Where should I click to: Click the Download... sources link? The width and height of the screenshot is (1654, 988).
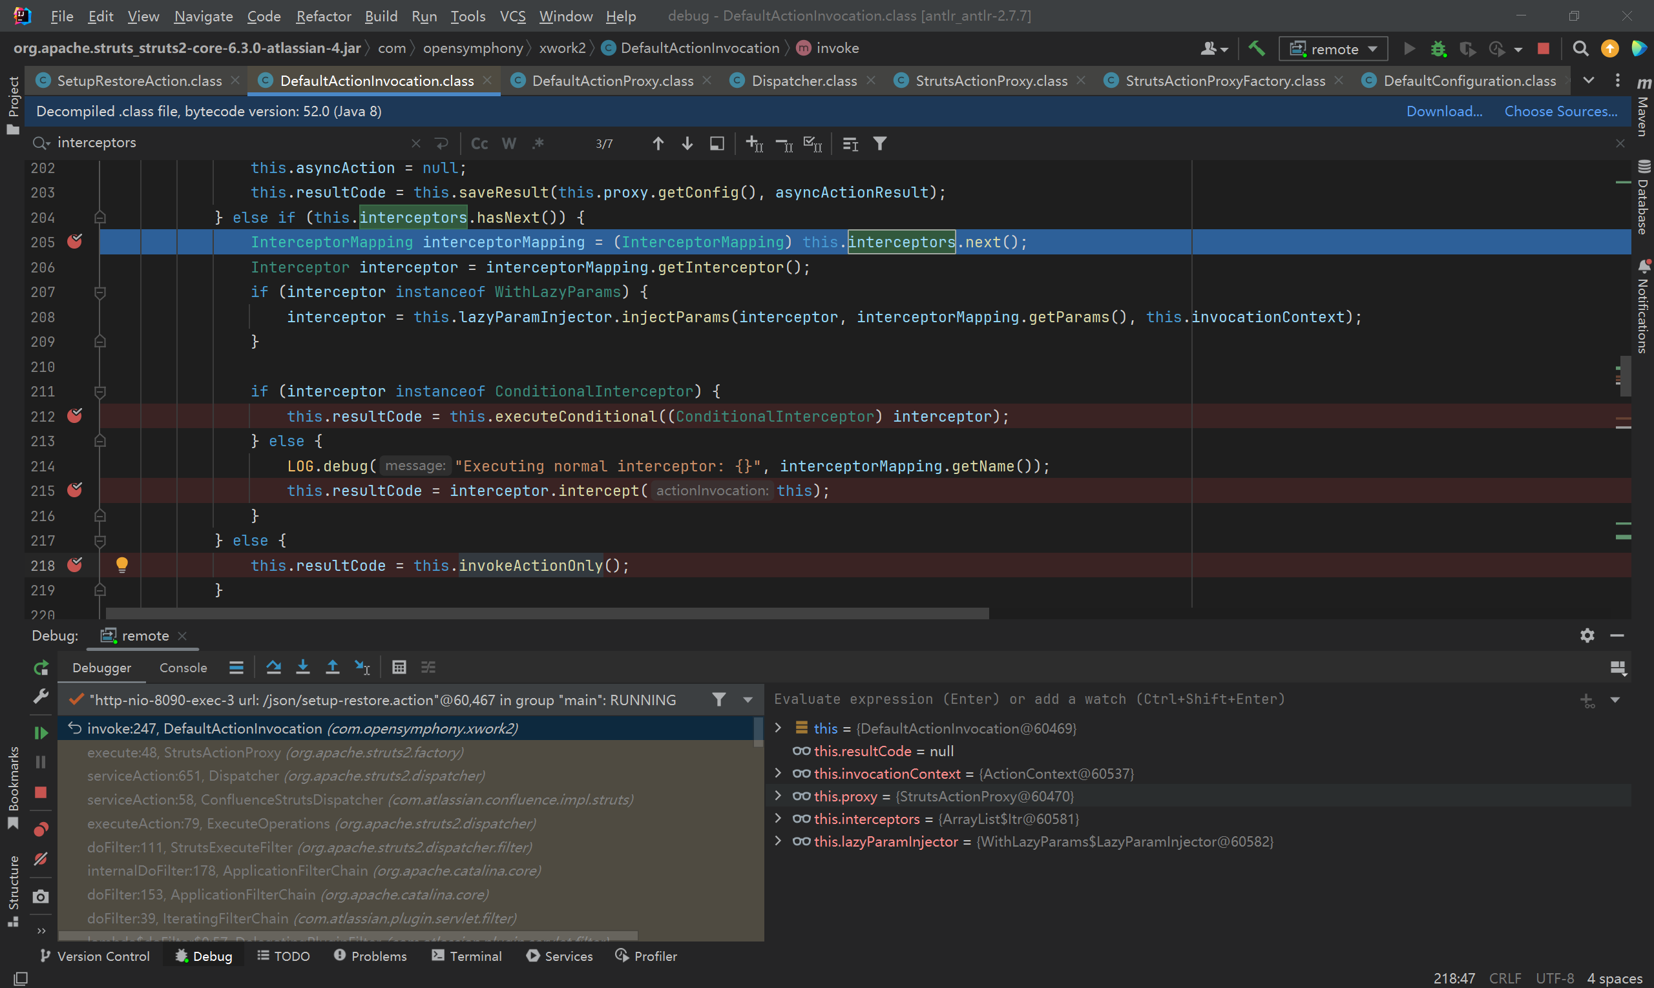(1444, 111)
